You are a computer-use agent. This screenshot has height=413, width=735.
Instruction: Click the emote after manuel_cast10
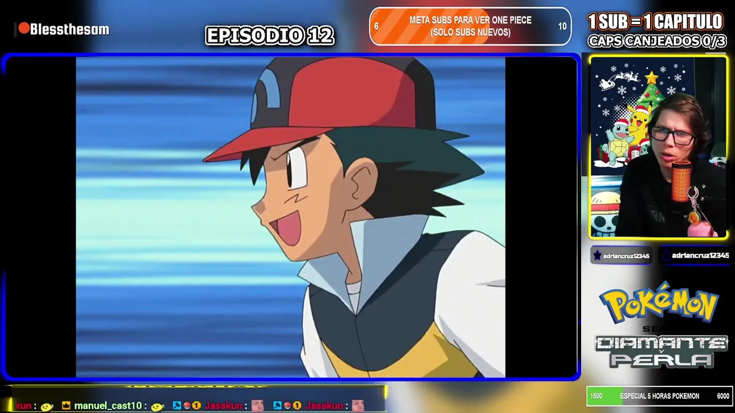(x=157, y=406)
